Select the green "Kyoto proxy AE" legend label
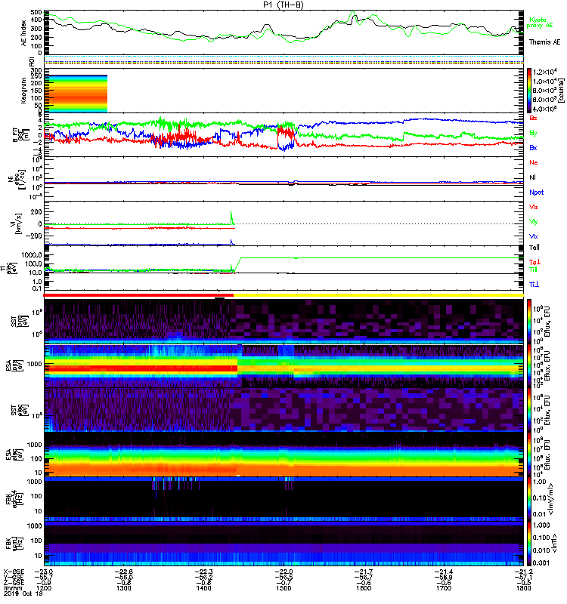 (x=541, y=23)
